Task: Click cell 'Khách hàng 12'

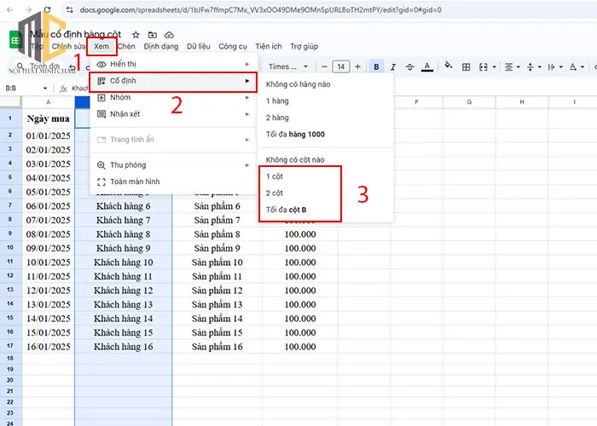Action: tap(124, 291)
